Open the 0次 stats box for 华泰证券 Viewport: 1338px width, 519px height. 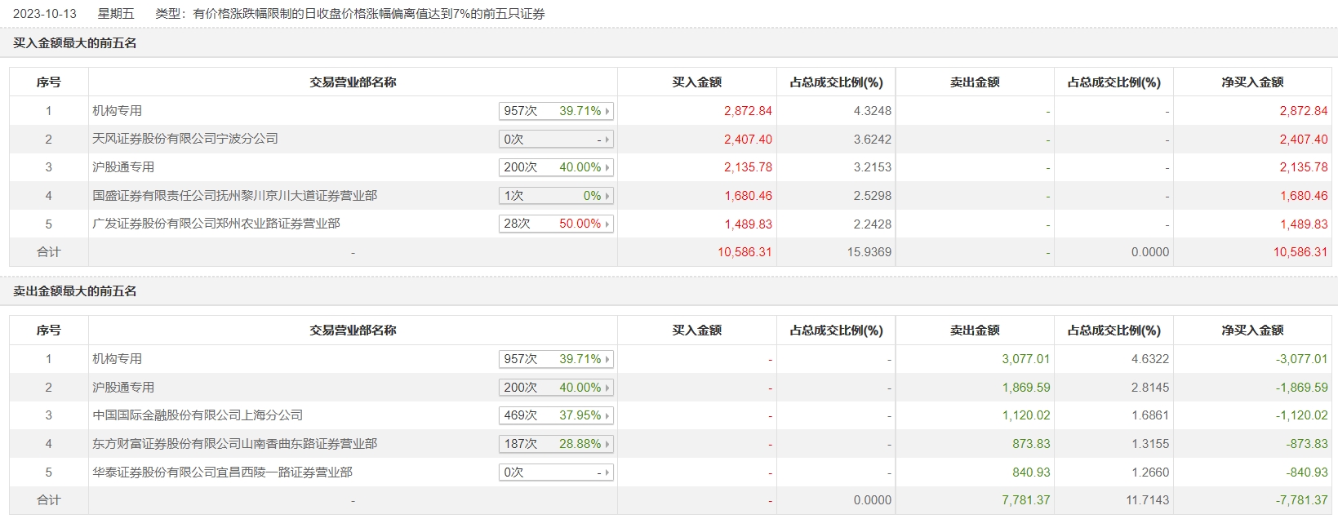pos(555,472)
